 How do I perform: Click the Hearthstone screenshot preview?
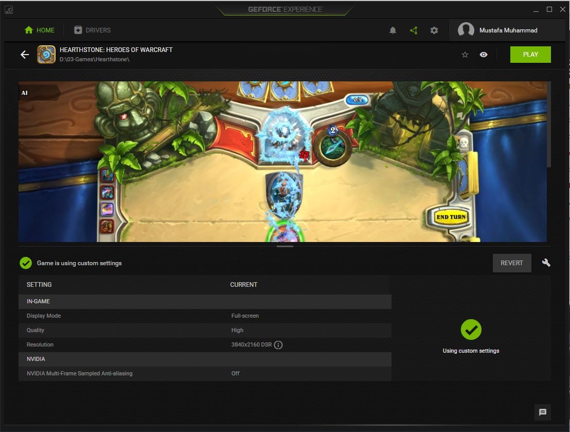point(282,162)
